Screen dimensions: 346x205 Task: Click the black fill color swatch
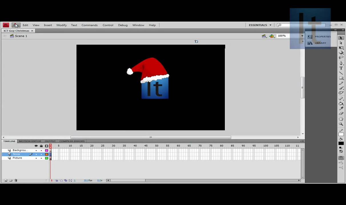341,143
